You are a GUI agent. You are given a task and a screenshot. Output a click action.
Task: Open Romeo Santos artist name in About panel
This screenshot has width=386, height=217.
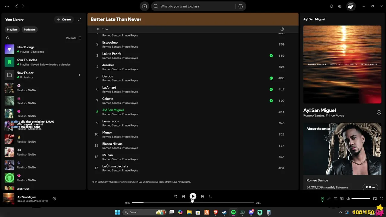click(x=317, y=180)
